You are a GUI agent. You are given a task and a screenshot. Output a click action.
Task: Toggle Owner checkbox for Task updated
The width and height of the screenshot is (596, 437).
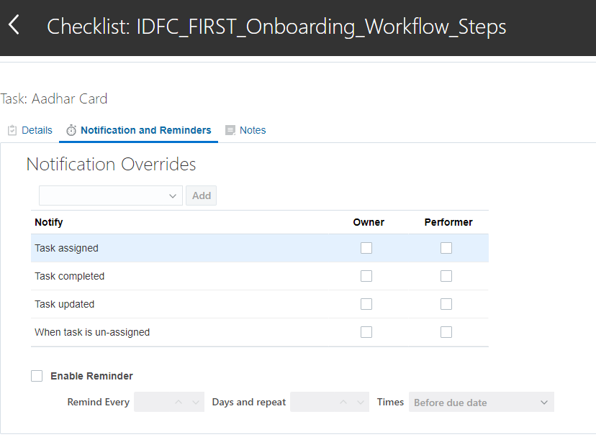pyautogui.click(x=366, y=303)
